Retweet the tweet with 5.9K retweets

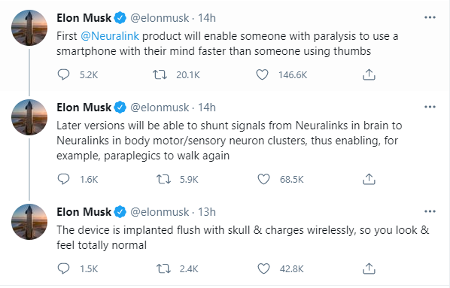click(x=163, y=179)
